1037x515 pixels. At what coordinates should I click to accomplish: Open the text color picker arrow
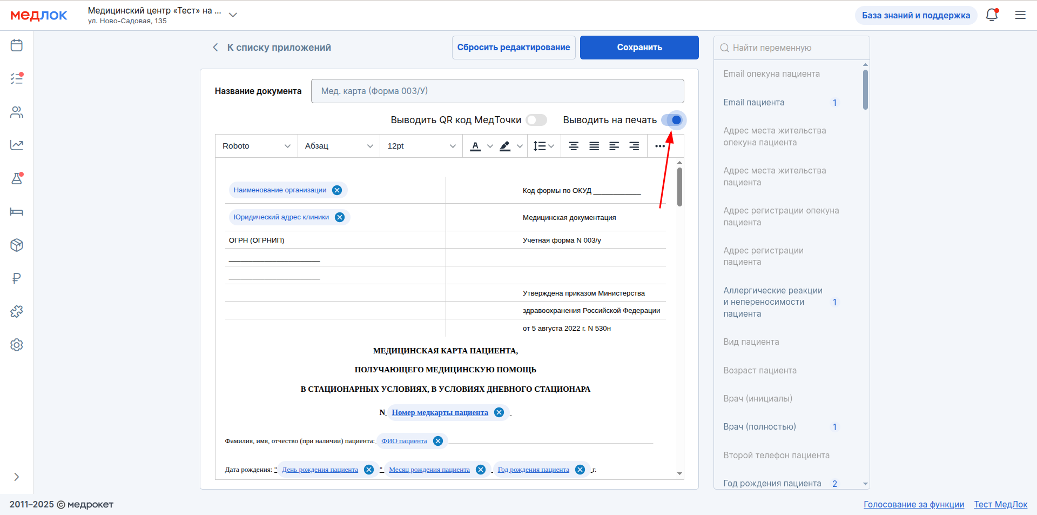click(490, 146)
